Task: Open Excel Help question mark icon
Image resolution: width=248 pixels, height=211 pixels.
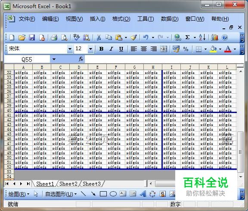Action: click(x=225, y=37)
